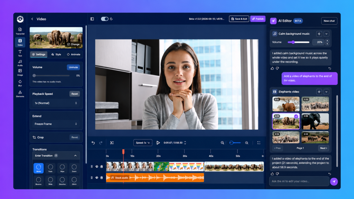Adjust the background music volume slider
This screenshot has height=199, width=354.
click(298, 42)
